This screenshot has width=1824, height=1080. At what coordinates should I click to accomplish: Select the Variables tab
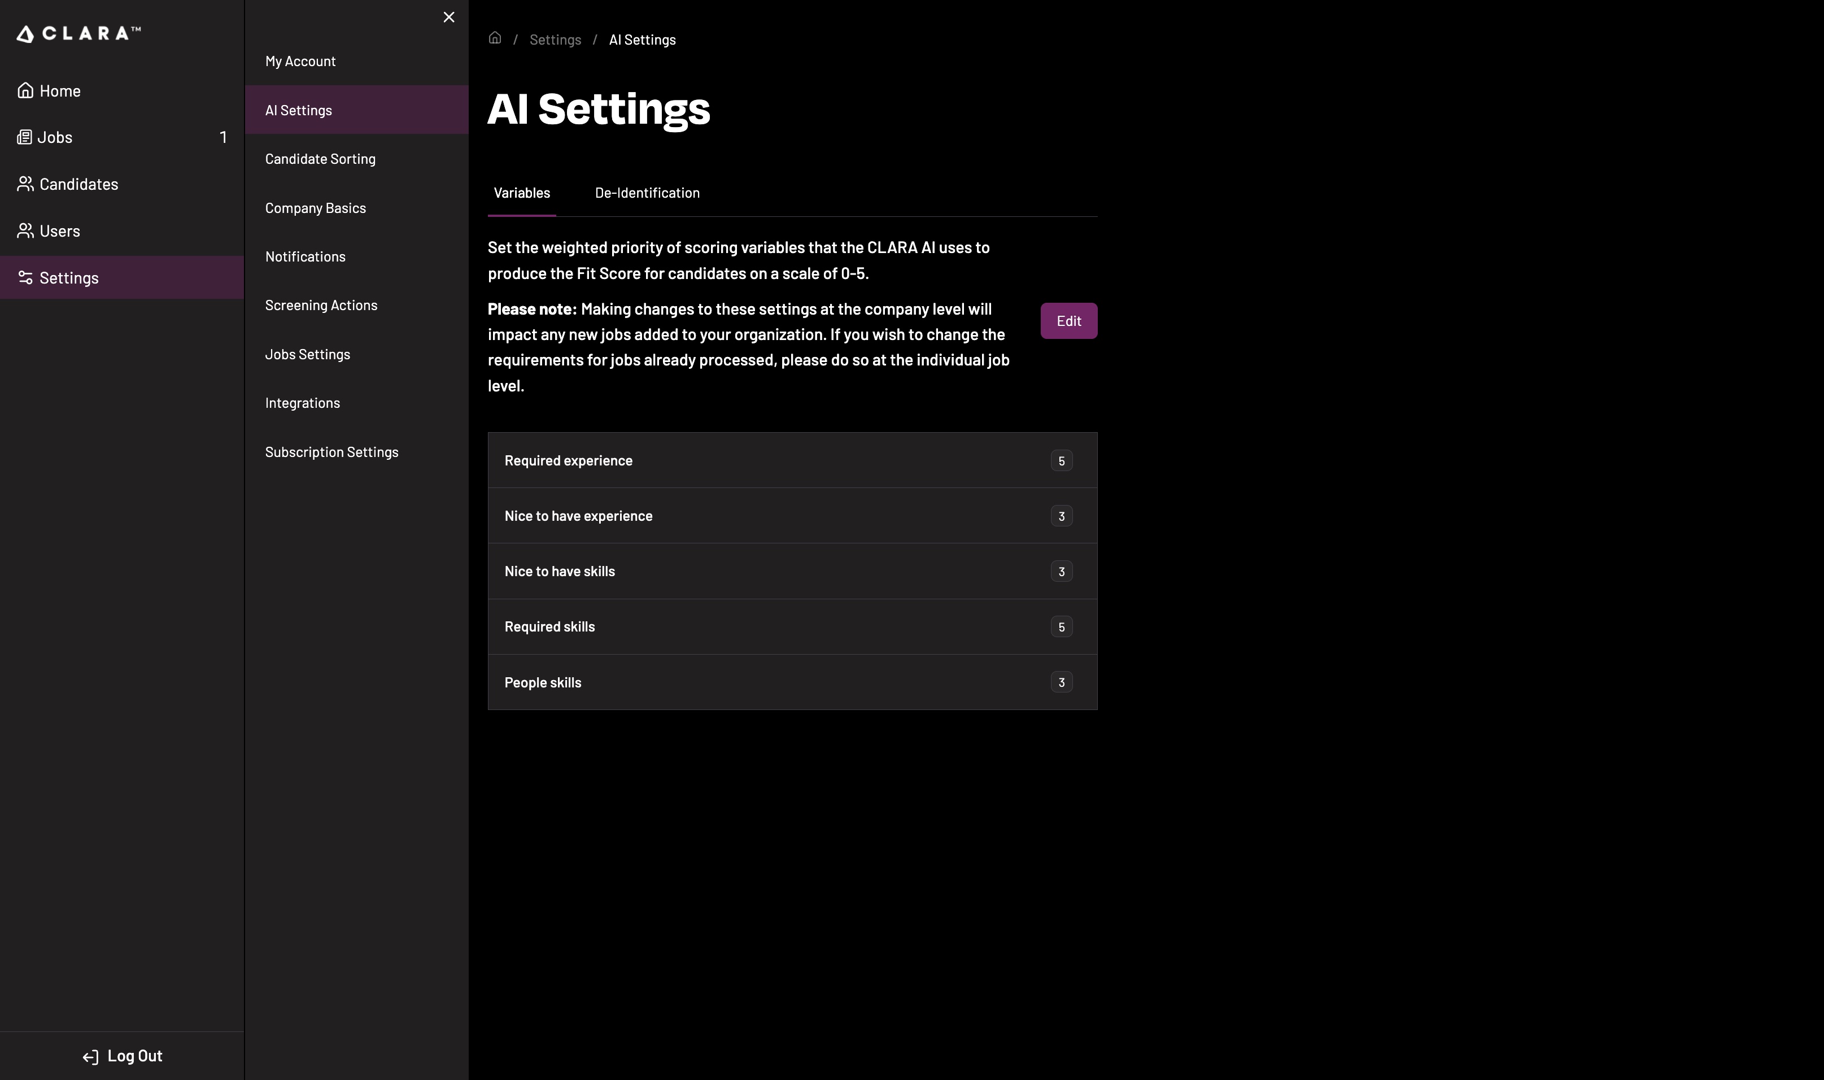522,193
